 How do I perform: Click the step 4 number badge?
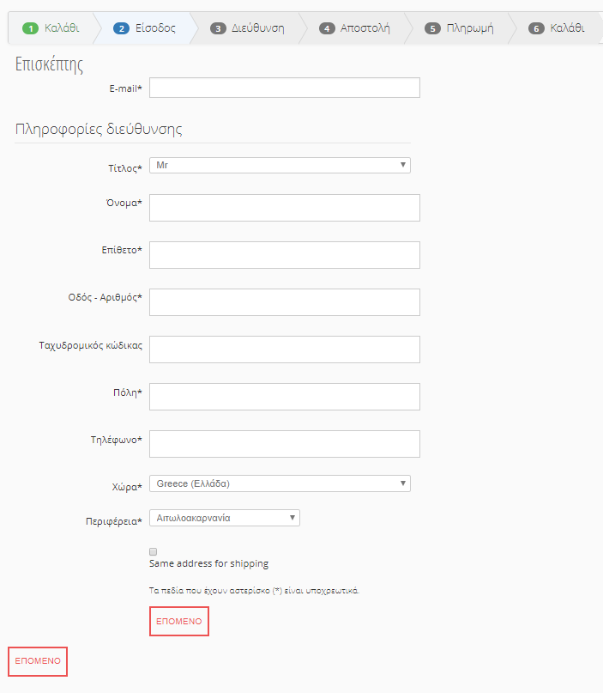(x=327, y=28)
